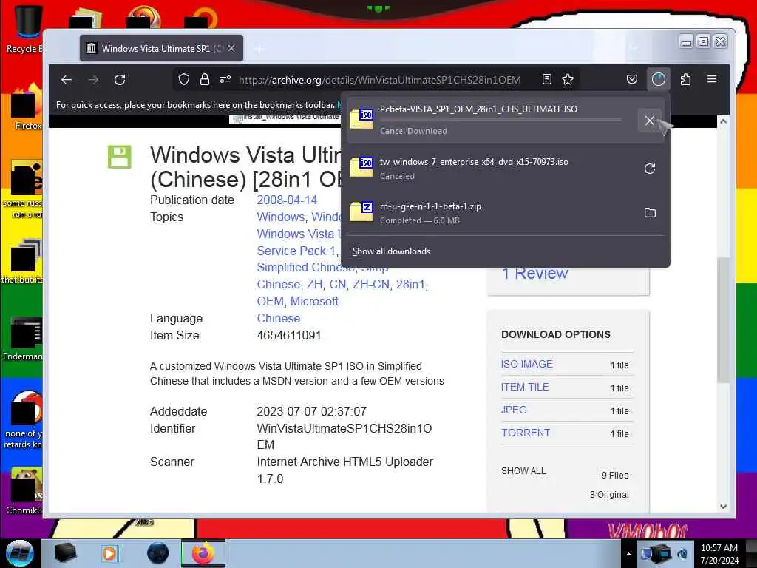Click the Pcbeta ISO download progress bar
Image resolution: width=757 pixels, height=568 pixels.
click(x=500, y=120)
